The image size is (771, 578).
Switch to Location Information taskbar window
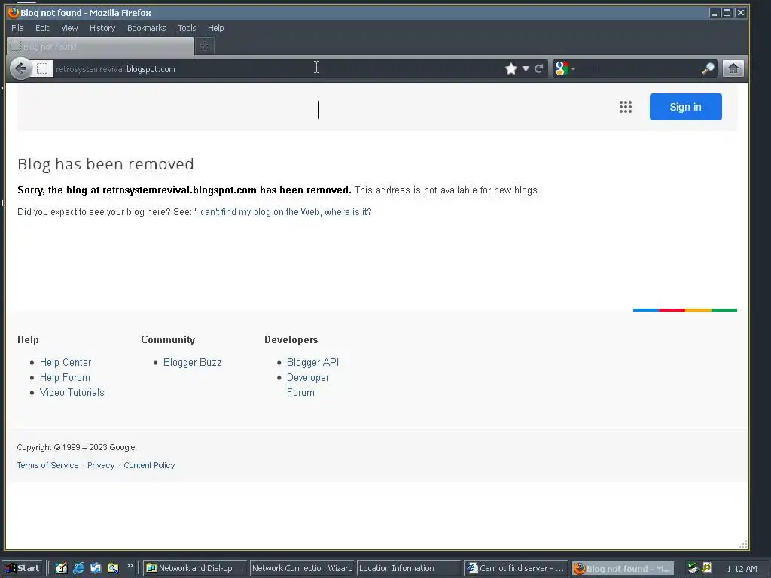tap(408, 568)
